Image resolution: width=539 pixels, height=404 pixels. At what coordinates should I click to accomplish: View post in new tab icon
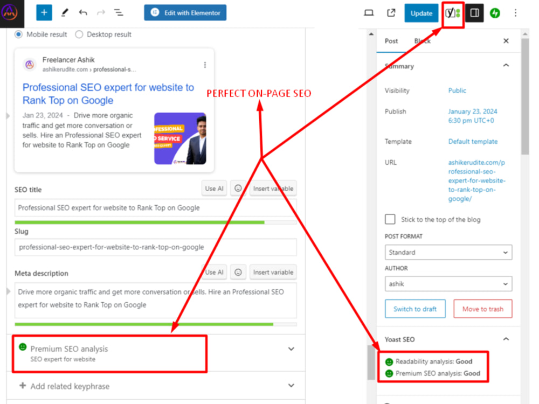(x=391, y=13)
